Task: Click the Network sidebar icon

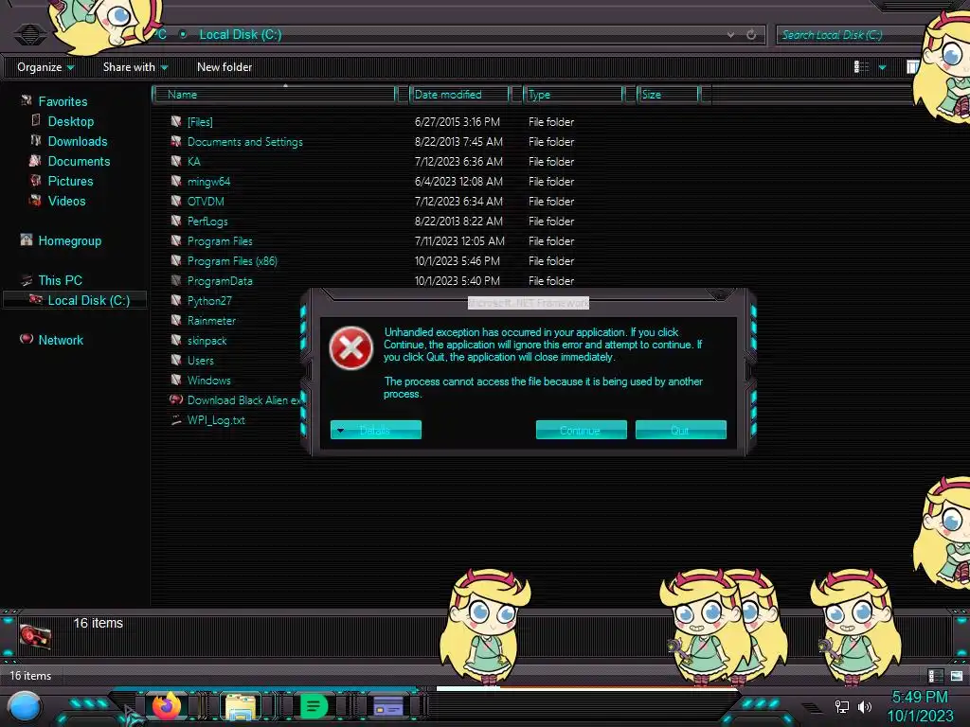Action: 26,339
